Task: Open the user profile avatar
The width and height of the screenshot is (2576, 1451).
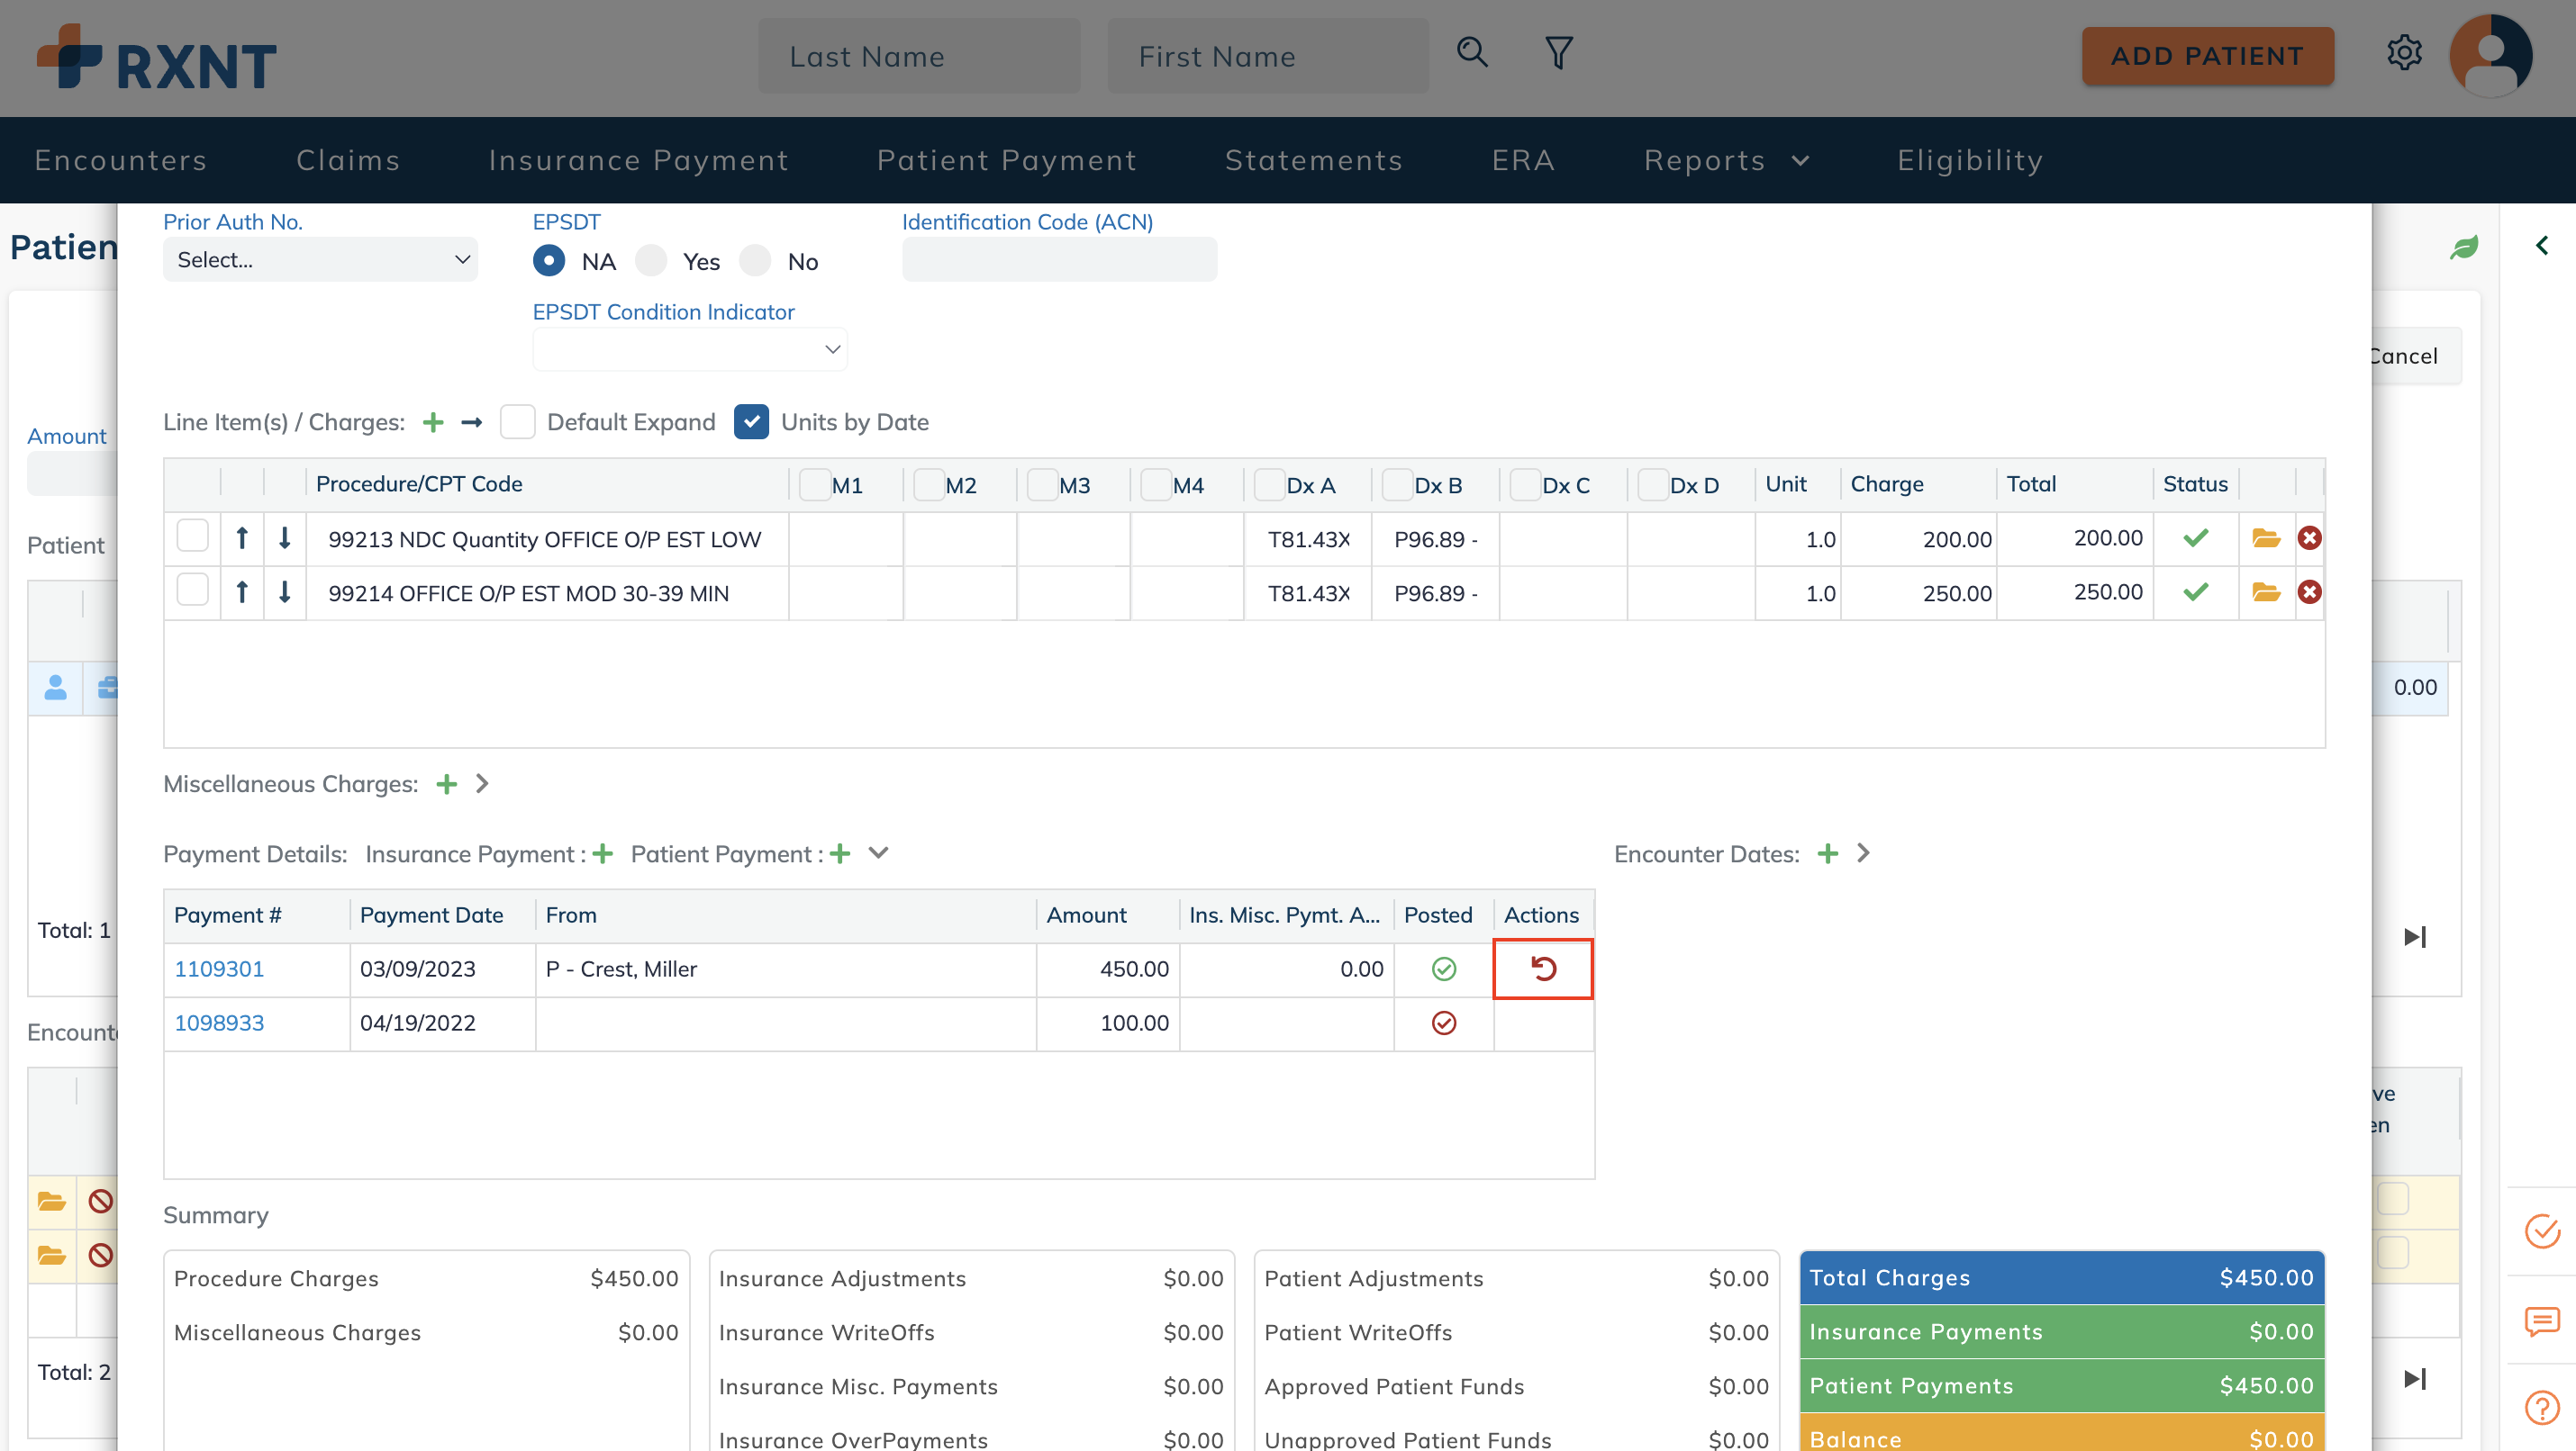Action: (x=2490, y=56)
